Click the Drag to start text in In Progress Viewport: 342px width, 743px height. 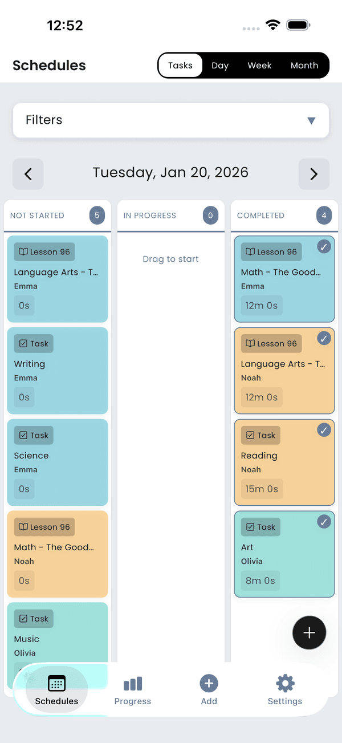(170, 258)
